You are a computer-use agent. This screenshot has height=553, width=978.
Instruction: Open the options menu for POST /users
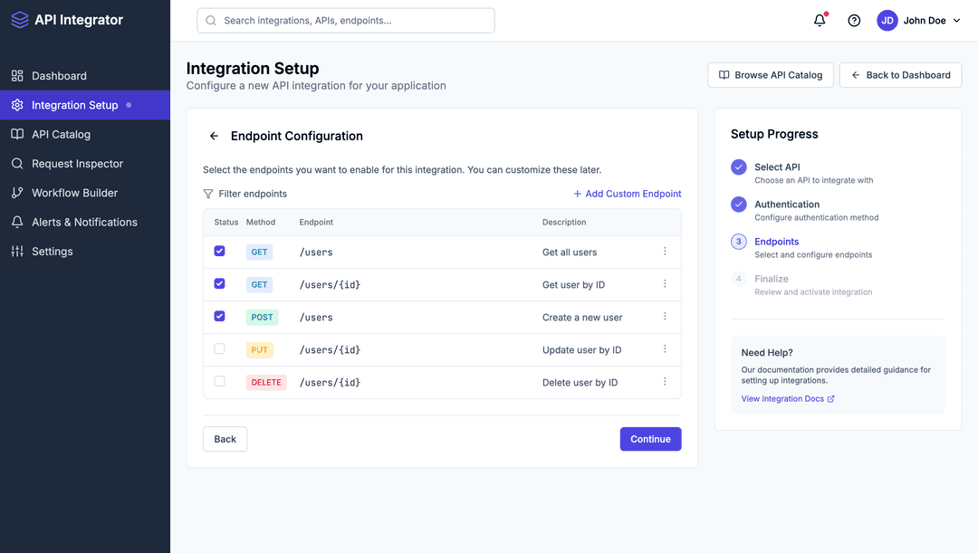[666, 317]
